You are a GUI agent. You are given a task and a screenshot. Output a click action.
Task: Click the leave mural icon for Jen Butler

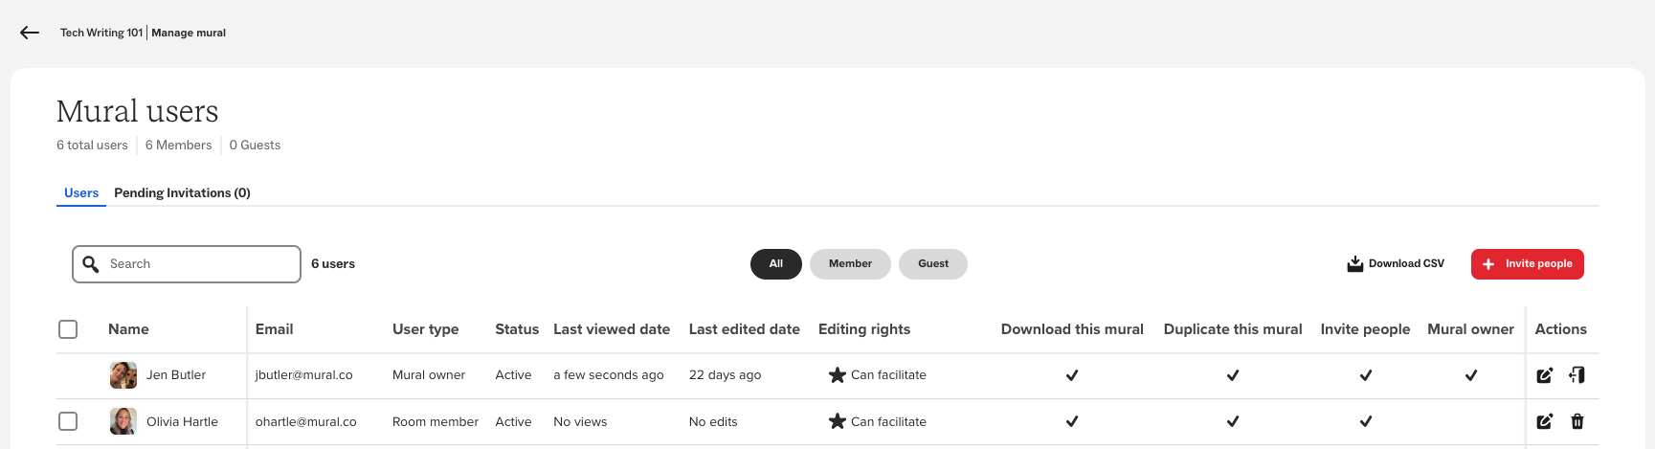click(x=1577, y=375)
